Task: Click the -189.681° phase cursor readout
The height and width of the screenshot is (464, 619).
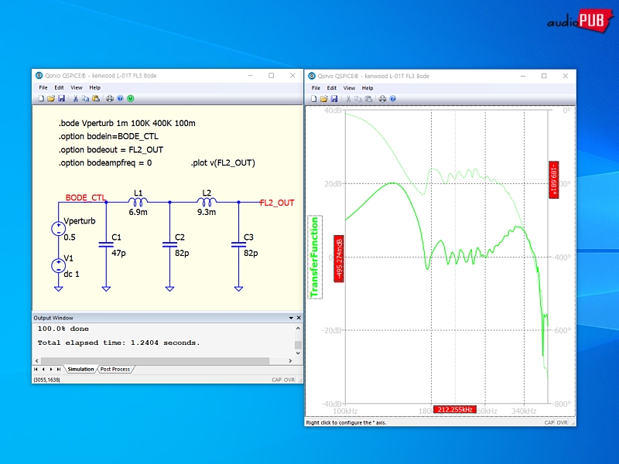Action: (553, 180)
